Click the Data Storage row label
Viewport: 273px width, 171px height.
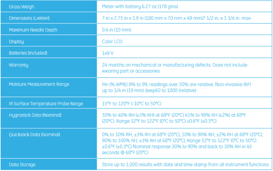[x=22, y=165]
